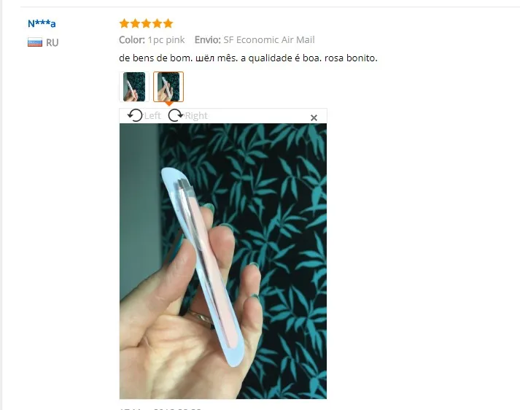Click the fifth orange rating star
Image resolution: width=520 pixels, height=410 pixels.
(x=168, y=23)
